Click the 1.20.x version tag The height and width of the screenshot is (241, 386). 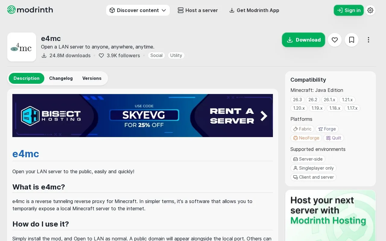pyautogui.click(x=299, y=108)
